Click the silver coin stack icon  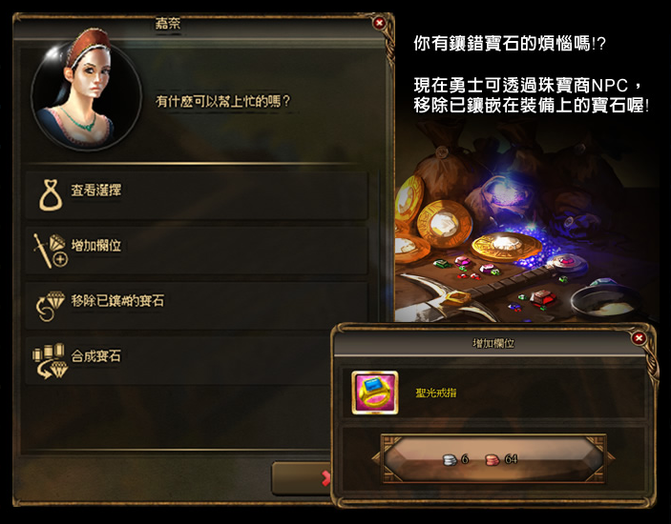pos(450,460)
